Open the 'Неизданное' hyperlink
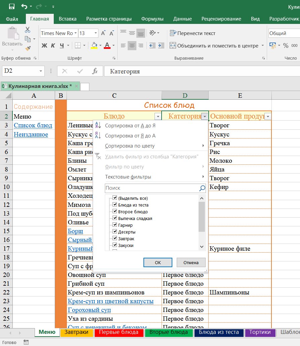The image size is (300, 346). [x=31, y=134]
